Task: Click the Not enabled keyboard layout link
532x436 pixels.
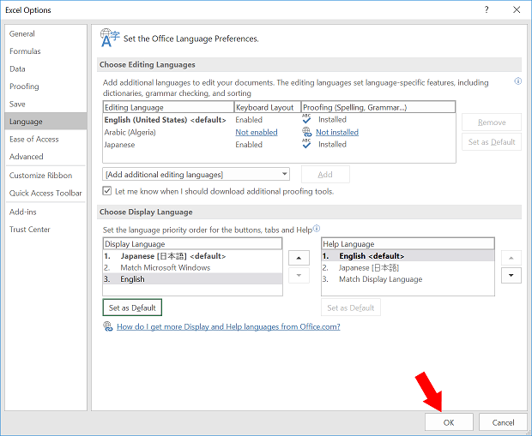Action: tap(257, 132)
